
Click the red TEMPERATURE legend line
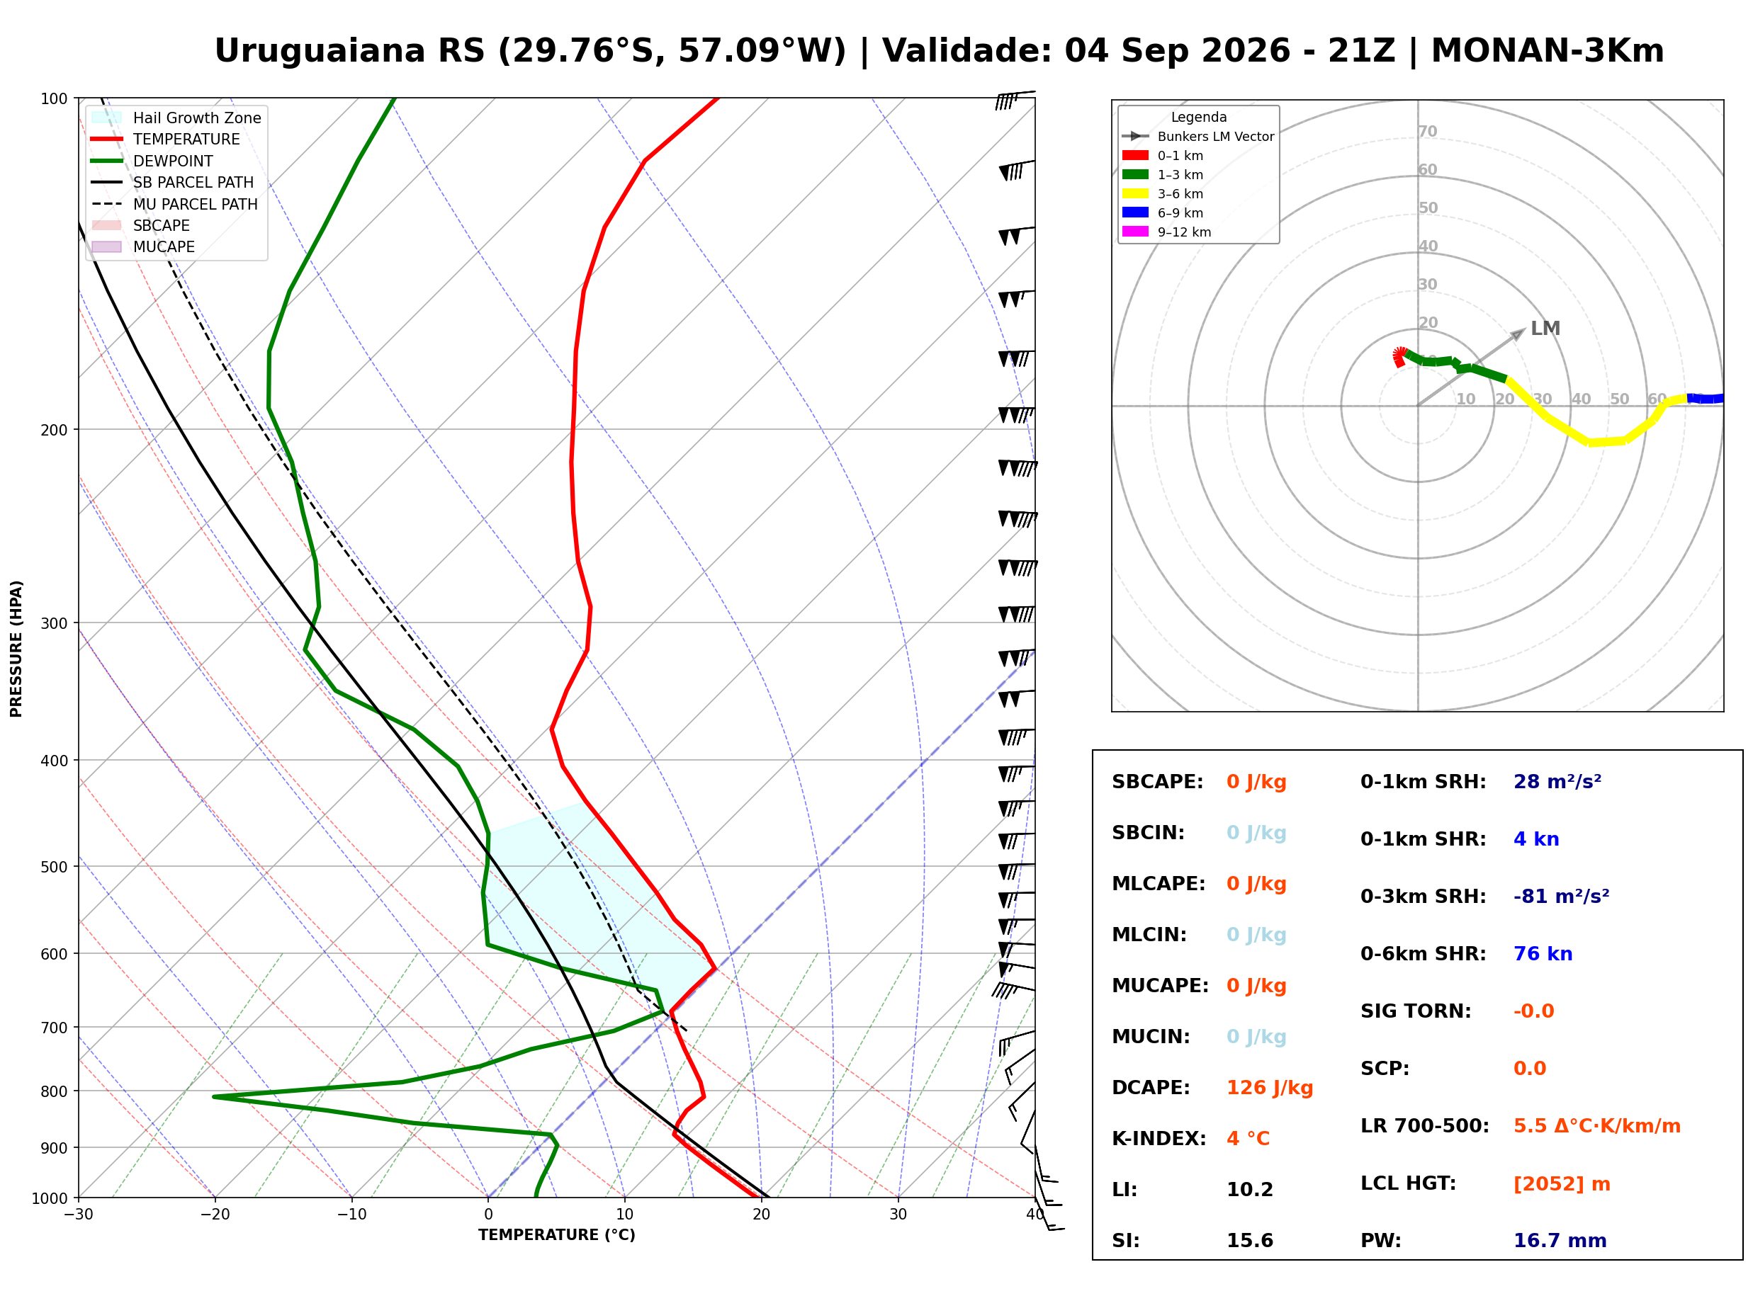(107, 139)
